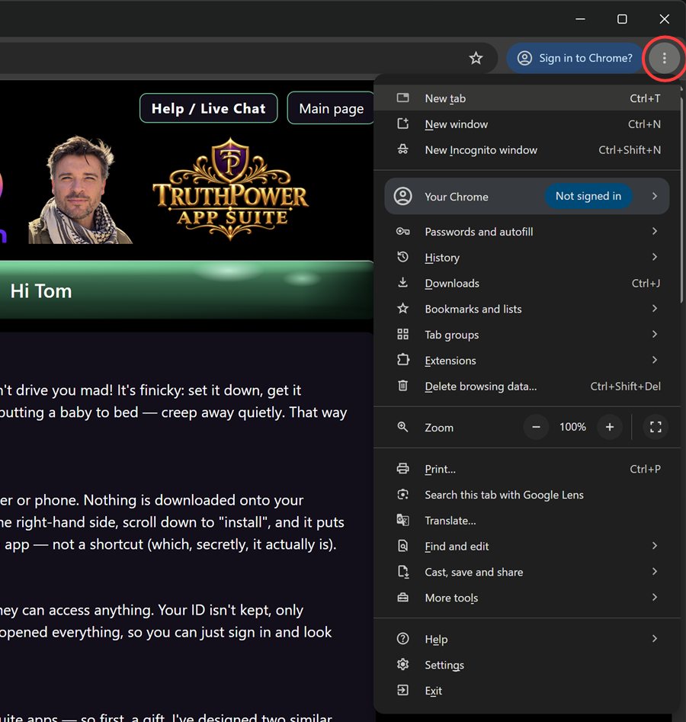Click the bookmark star in address bar

pos(476,58)
